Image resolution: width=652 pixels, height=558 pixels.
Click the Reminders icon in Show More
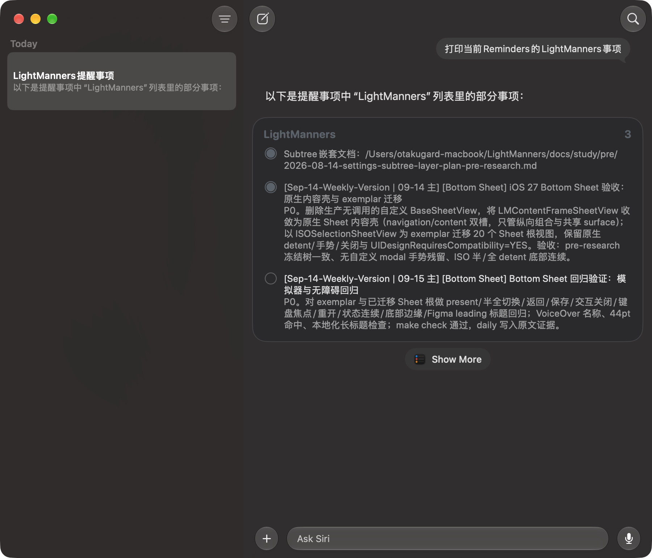pyautogui.click(x=420, y=359)
